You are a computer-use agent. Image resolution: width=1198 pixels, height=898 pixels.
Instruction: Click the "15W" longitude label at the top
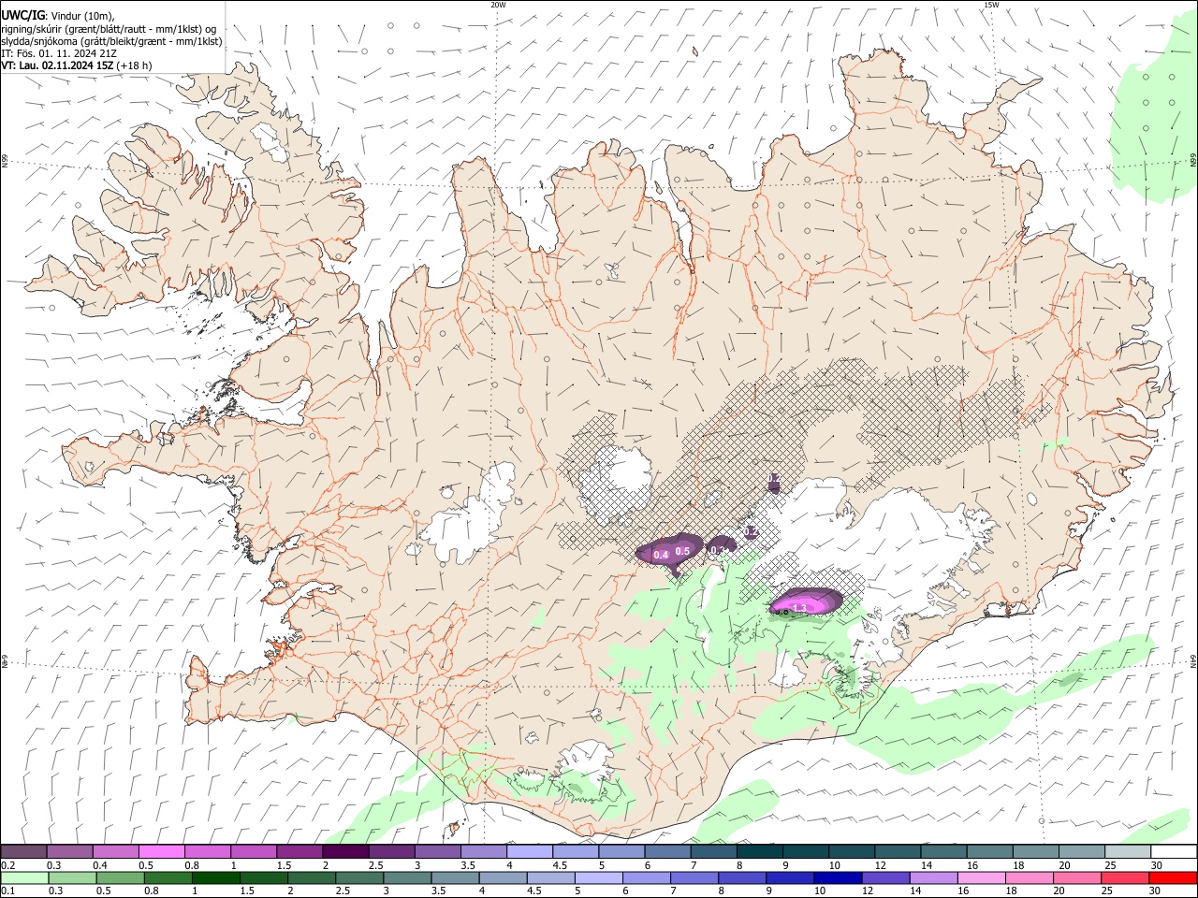pos(990,5)
